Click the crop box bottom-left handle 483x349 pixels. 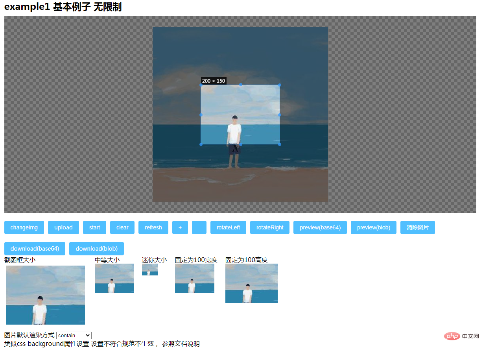(x=201, y=144)
